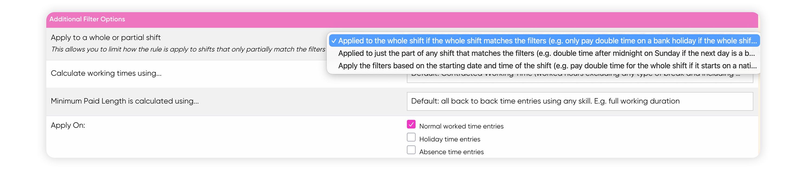Screen dimensions: 809x174
Task: Click the 'Minimum Paid Length is calculated using...' label
Action: coord(125,101)
